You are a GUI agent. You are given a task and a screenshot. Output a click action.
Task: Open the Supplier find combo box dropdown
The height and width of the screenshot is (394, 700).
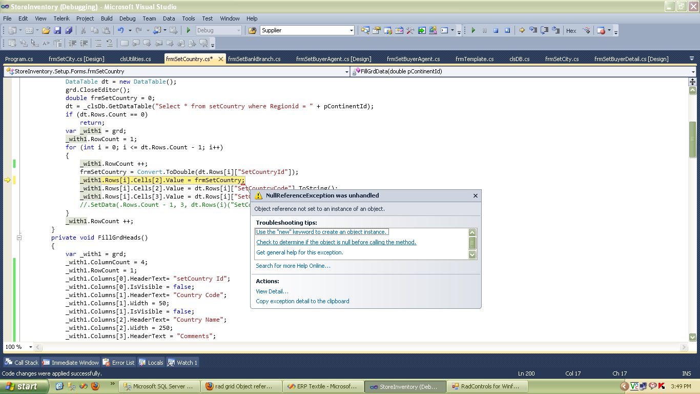click(352, 30)
